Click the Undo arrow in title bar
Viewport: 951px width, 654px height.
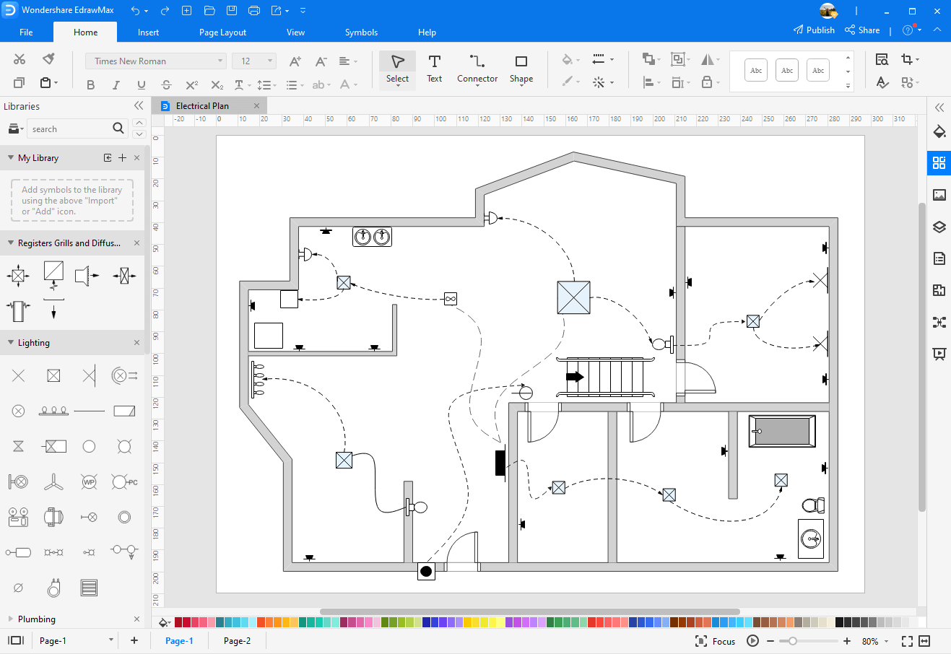(x=135, y=11)
